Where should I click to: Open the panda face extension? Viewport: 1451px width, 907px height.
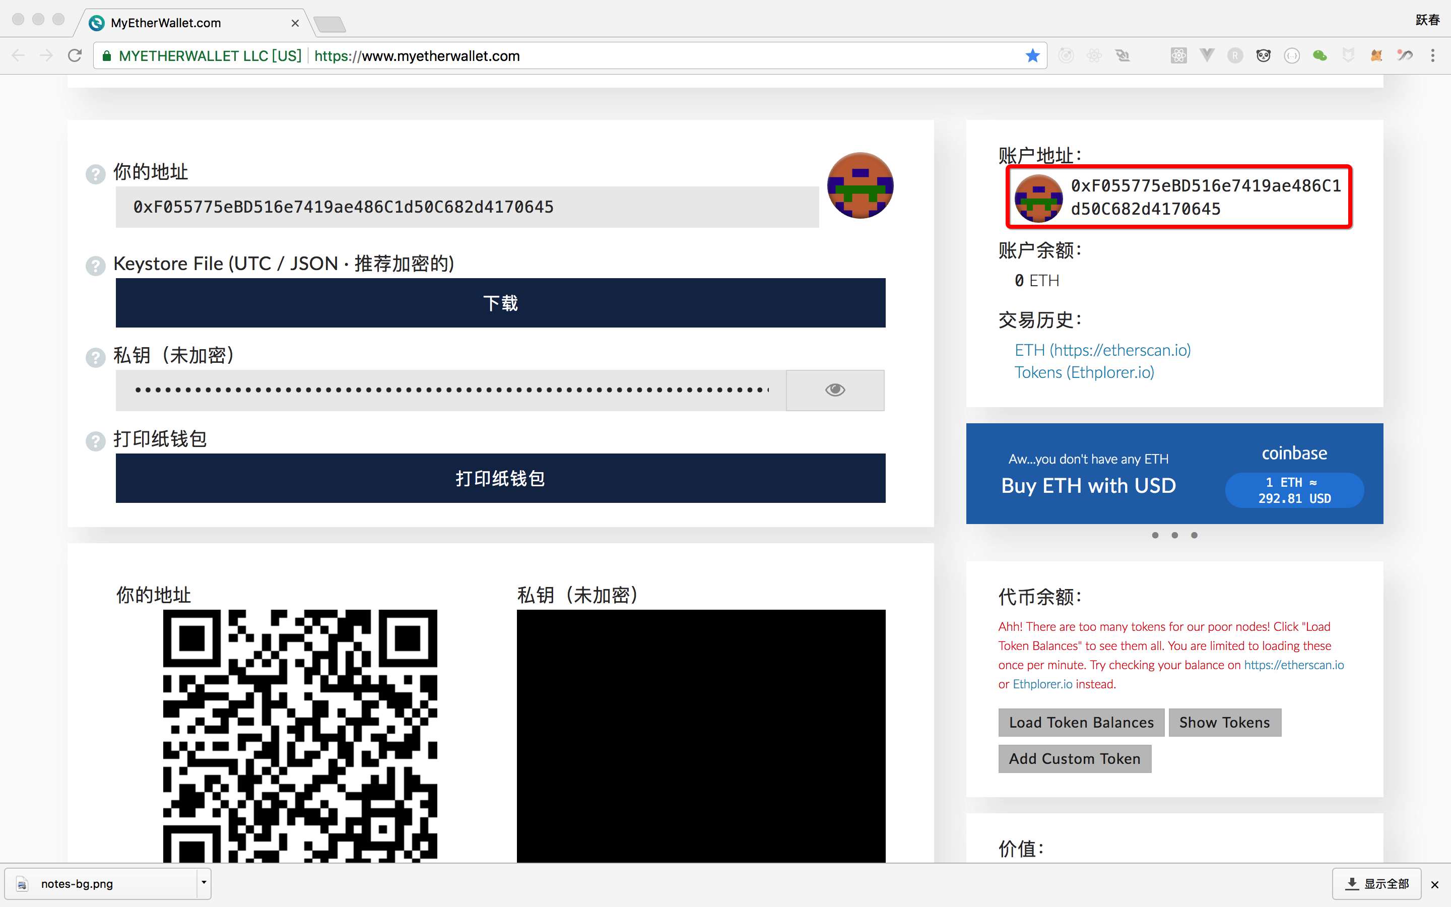1264,56
